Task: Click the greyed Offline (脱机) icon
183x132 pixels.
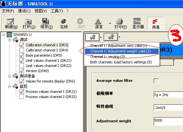Action: pyautogui.click(x=80, y=21)
